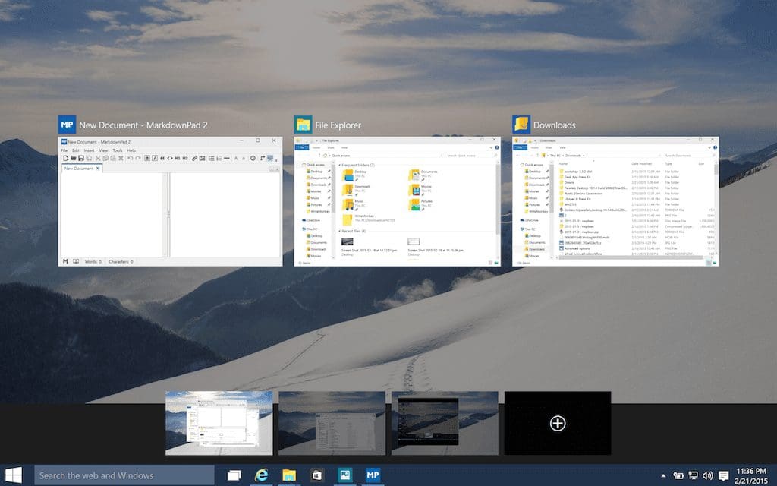This screenshot has height=486, width=777.
Task: Add a new virtual desktop
Action: coord(558,423)
